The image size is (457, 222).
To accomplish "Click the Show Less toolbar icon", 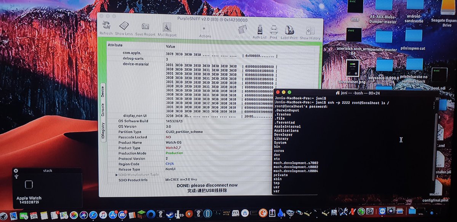I will click(x=124, y=25).
